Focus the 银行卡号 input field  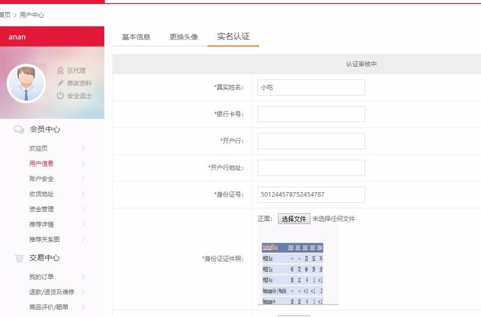coord(311,114)
